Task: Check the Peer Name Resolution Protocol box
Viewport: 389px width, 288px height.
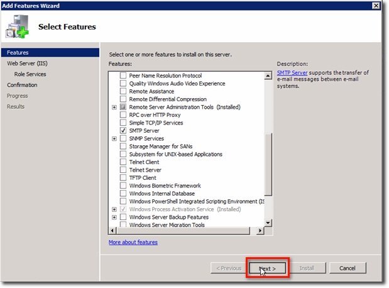Action: coord(123,75)
